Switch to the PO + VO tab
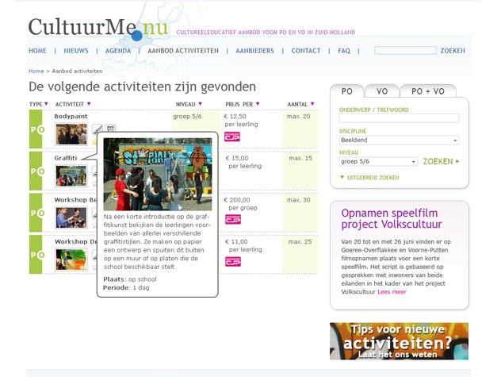This screenshot has width=501, height=377. pyautogui.click(x=428, y=91)
